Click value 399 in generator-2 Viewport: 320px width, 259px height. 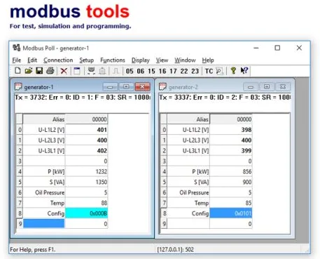(230, 150)
